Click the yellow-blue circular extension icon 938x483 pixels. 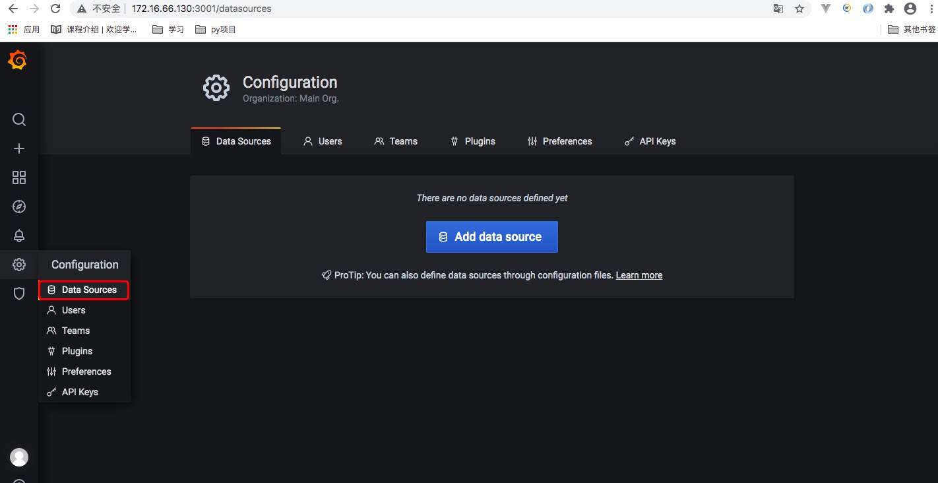(847, 9)
